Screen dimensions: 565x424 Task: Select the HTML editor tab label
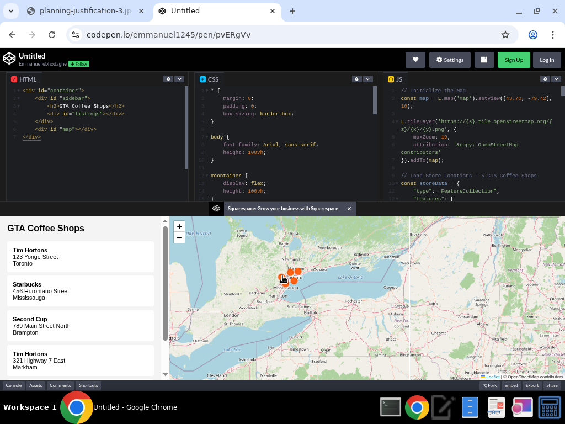point(24,79)
